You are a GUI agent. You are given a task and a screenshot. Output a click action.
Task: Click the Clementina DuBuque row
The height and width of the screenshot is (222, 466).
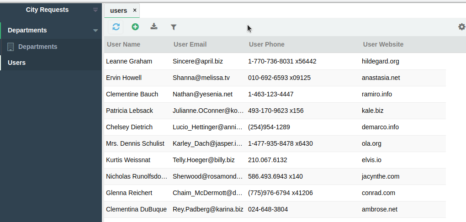click(x=136, y=209)
